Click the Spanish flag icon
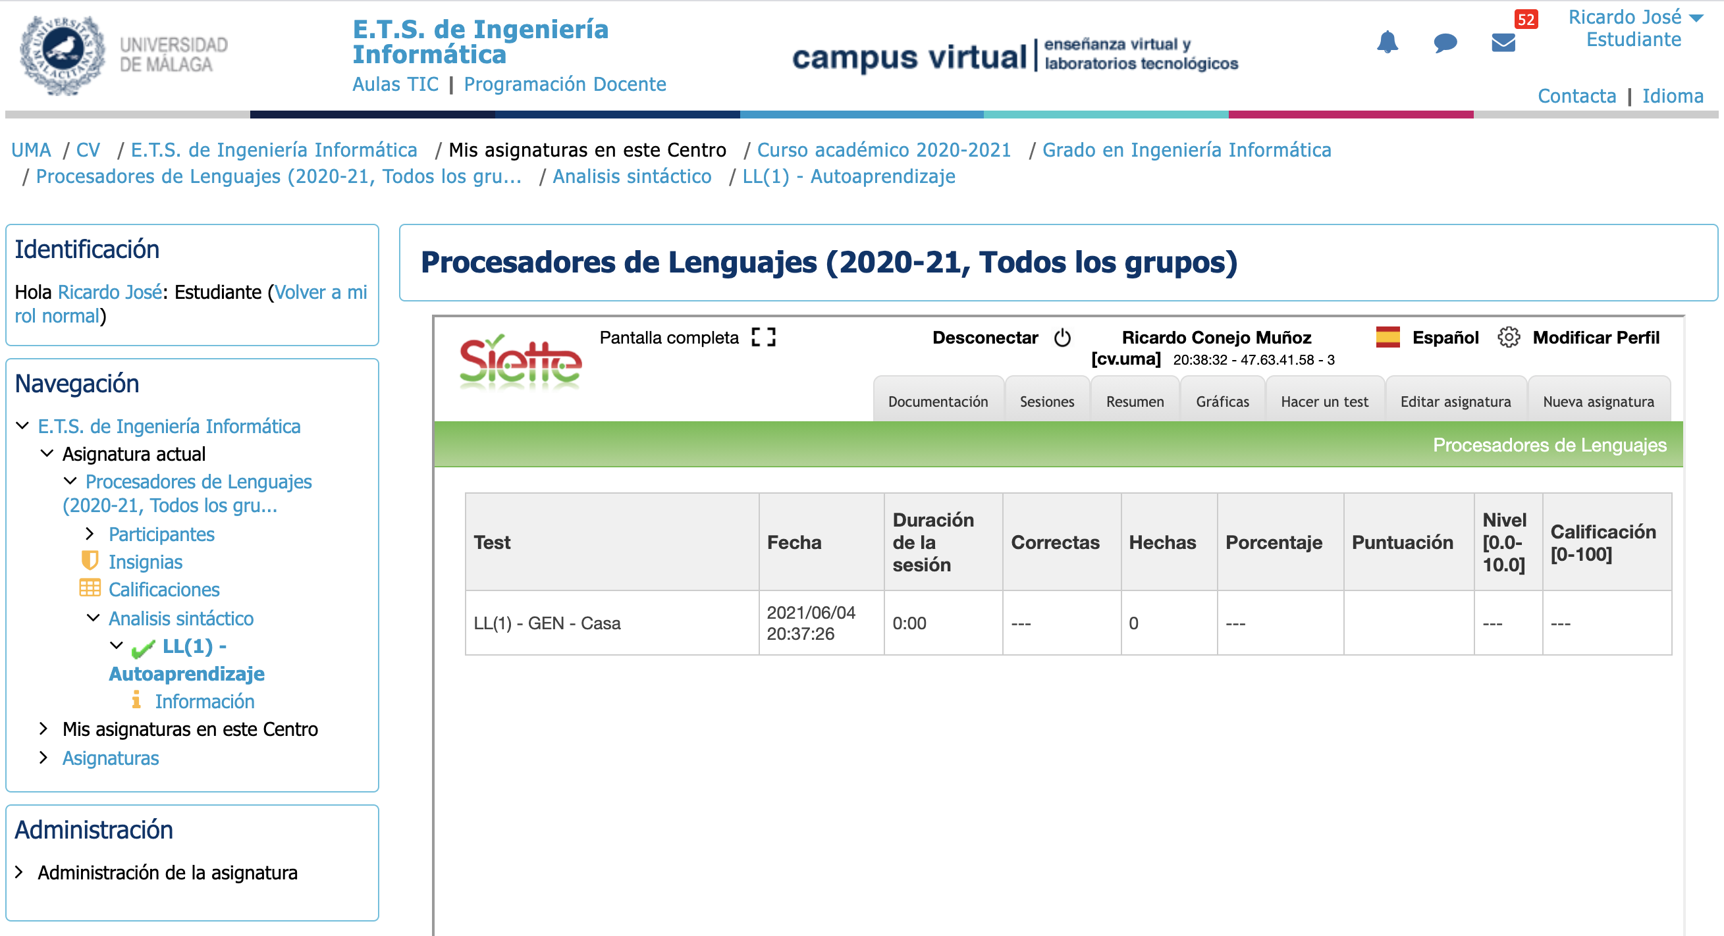This screenshot has height=936, width=1724. pyautogui.click(x=1387, y=337)
